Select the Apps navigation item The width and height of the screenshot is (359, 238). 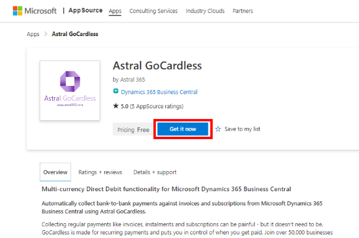115,11
